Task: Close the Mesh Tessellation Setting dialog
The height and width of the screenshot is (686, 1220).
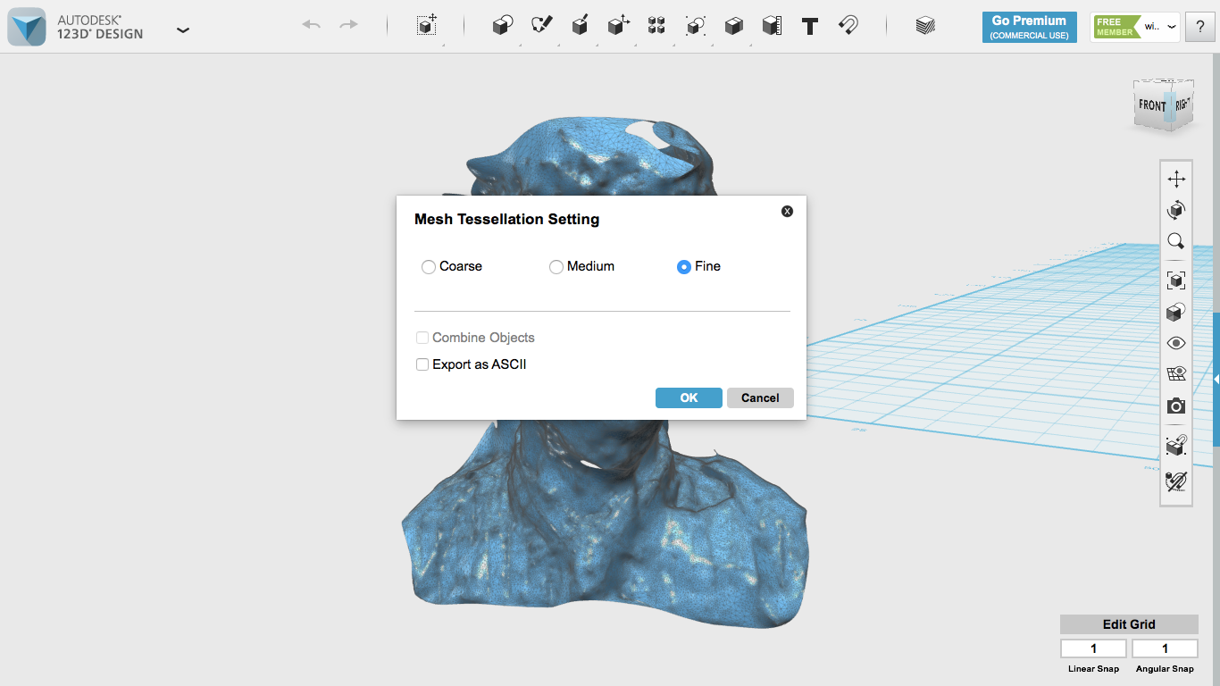Action: [x=787, y=211]
